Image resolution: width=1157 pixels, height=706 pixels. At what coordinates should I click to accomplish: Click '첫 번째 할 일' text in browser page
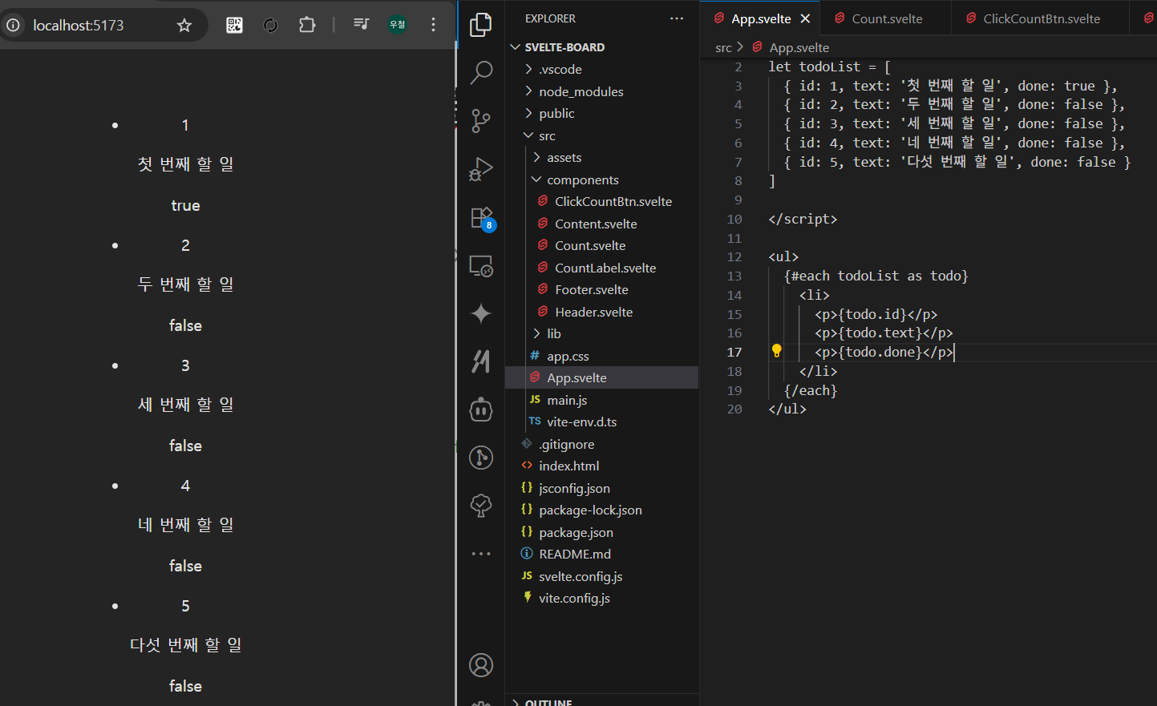pyautogui.click(x=185, y=163)
